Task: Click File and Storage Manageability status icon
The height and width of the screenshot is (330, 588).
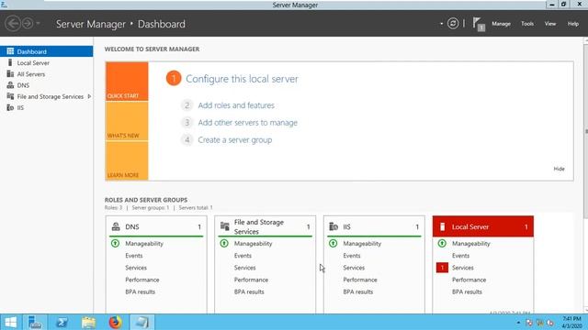Action: [224, 243]
